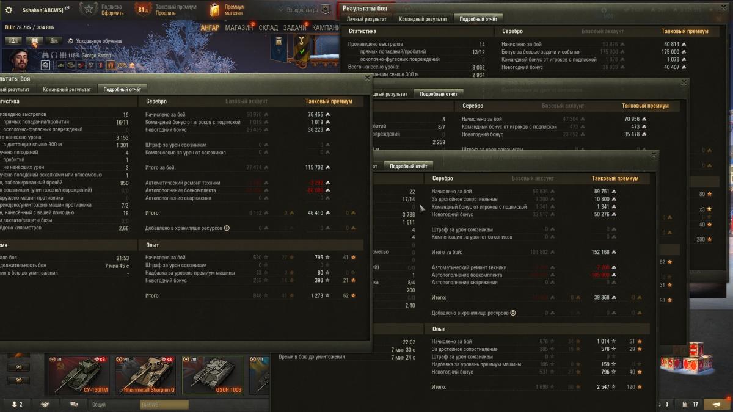Click the Премиум магазин label
The width and height of the screenshot is (733, 412).
[x=235, y=10]
